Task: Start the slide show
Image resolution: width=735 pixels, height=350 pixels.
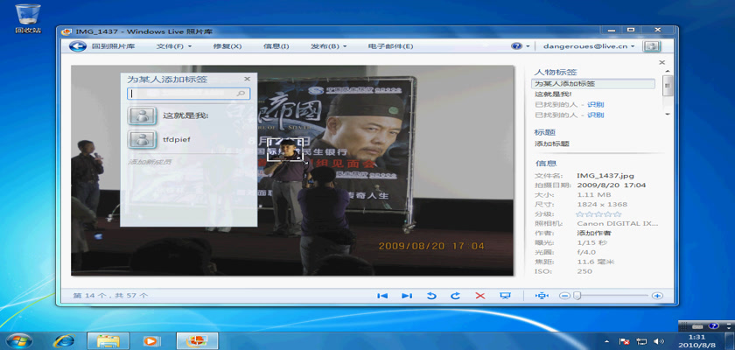Action: [x=505, y=296]
